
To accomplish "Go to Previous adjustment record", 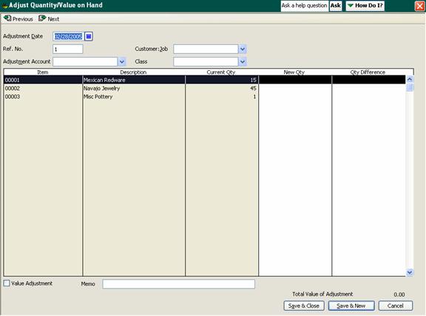I will pyautogui.click(x=18, y=18).
